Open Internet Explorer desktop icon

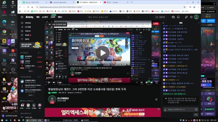click(x=4, y=4)
